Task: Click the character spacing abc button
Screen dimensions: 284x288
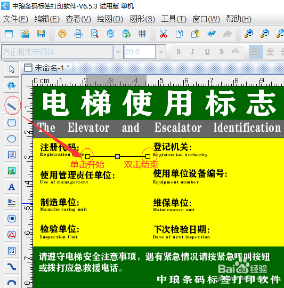Action: click(x=236, y=51)
